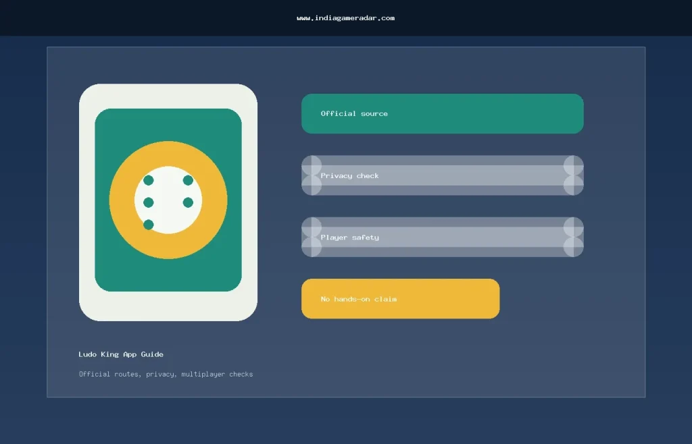Click the Official routes, privacy, multiplayer checks subtitle

click(166, 374)
